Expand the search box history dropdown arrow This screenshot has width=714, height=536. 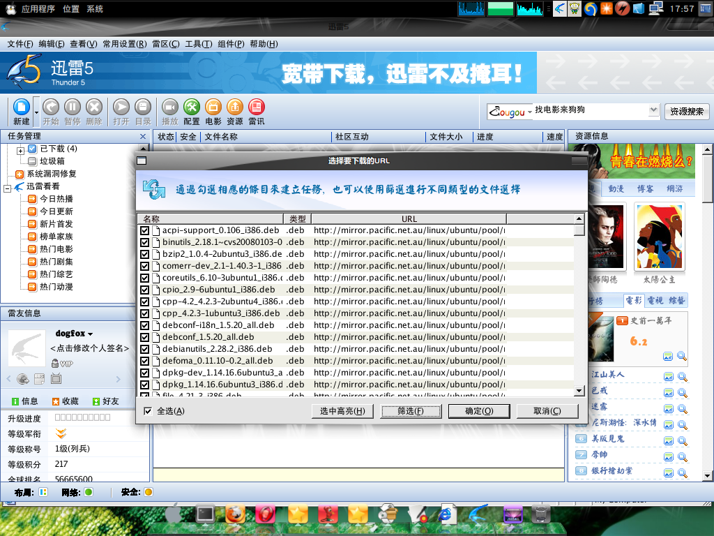pos(654,110)
